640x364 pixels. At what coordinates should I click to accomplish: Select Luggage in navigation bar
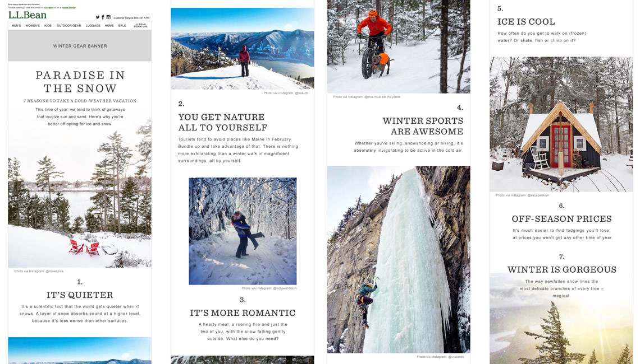(x=93, y=26)
